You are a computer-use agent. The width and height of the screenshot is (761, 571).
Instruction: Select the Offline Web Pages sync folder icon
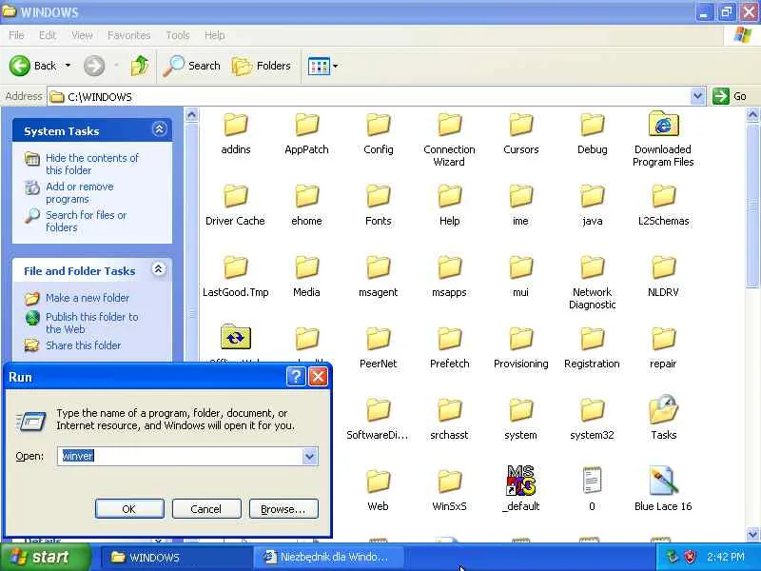pos(235,337)
